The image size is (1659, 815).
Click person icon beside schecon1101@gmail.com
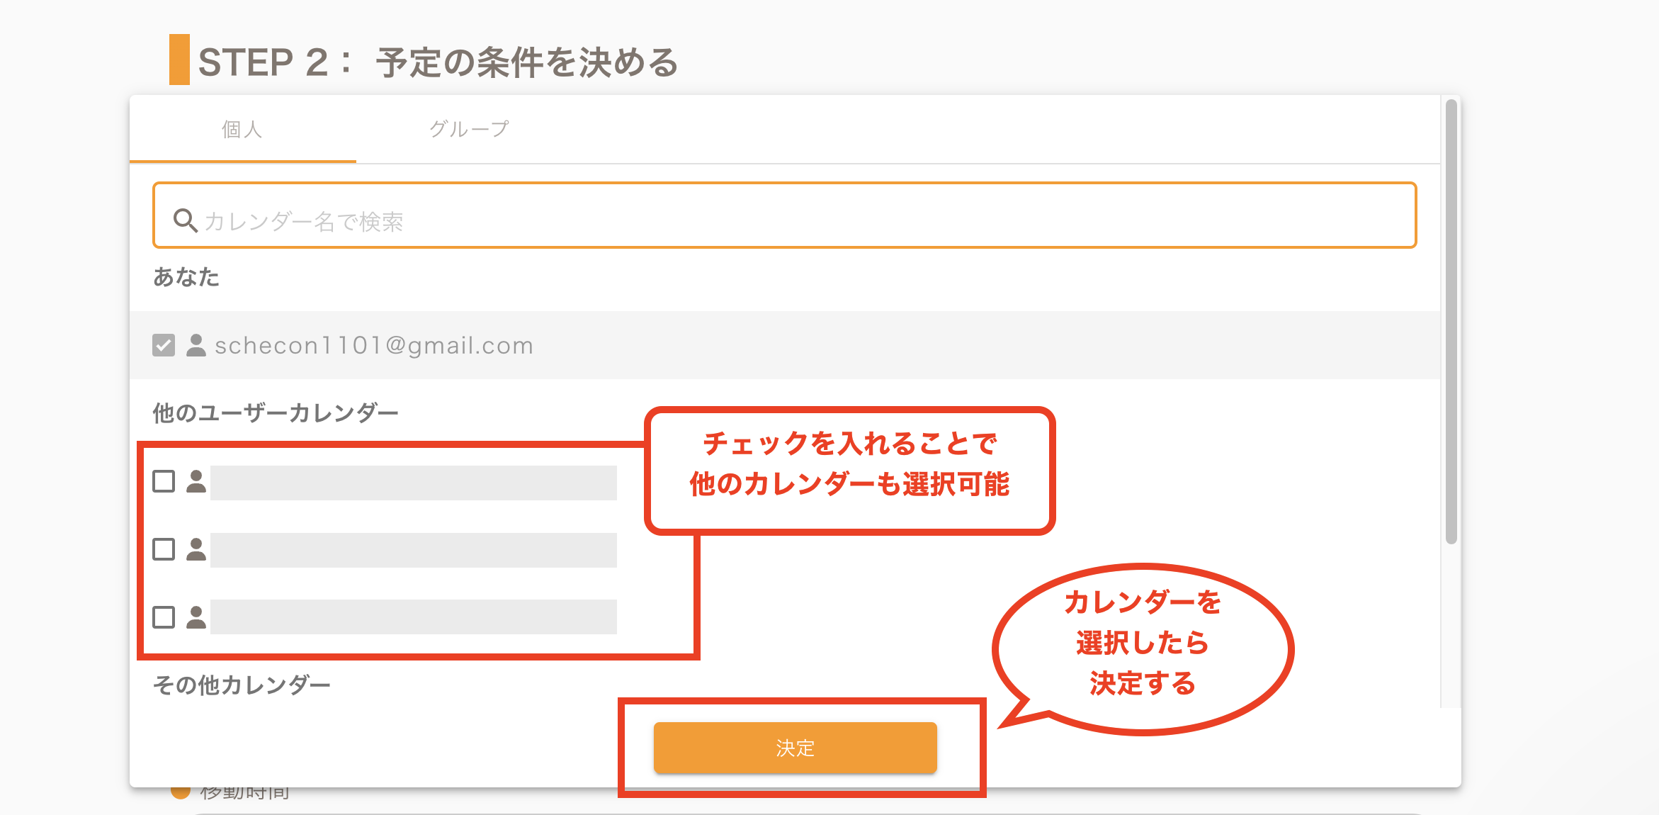point(196,345)
